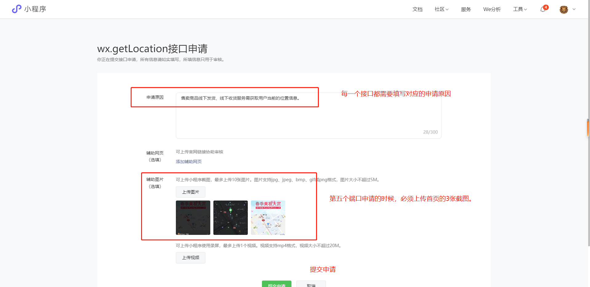Go to We分析 in the top navigation

tap(492, 9)
